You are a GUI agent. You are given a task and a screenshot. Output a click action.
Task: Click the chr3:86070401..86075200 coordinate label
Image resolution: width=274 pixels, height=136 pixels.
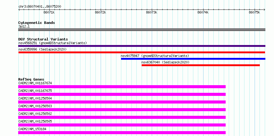pyautogui.click(x=40, y=7)
